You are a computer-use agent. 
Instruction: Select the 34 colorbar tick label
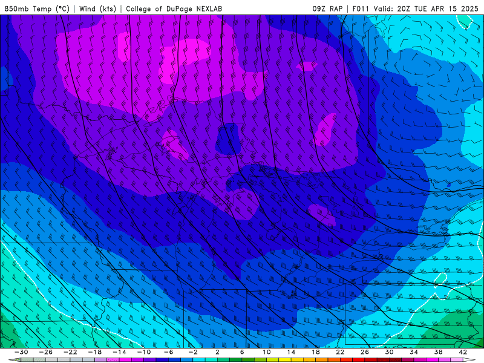[x=414, y=352]
